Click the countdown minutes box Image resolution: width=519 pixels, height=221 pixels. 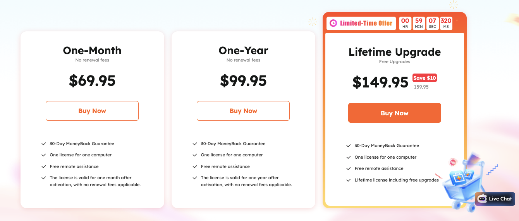coord(419,23)
